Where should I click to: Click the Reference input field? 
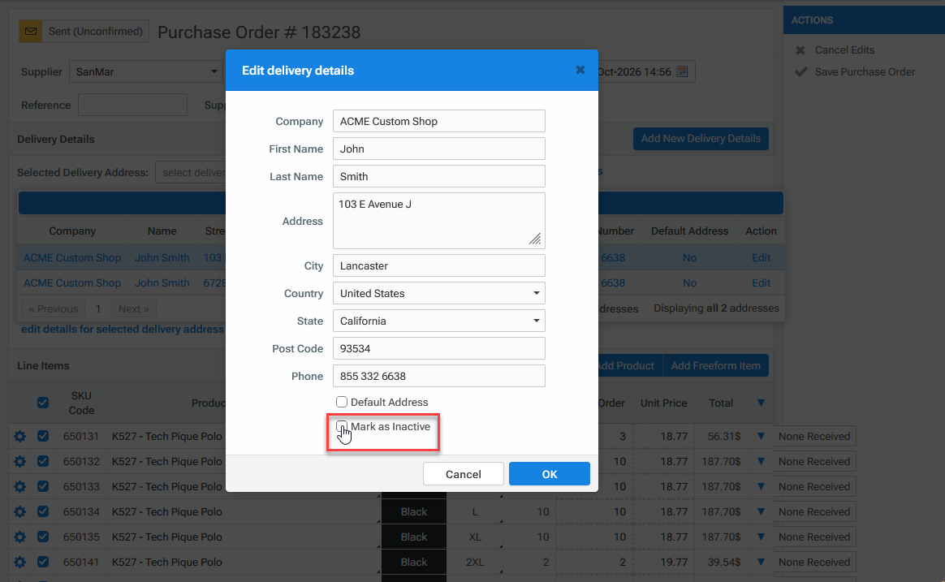click(132, 105)
